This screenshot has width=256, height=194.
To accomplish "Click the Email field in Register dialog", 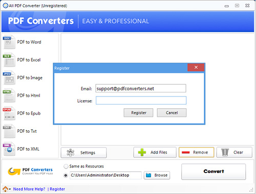I will [x=141, y=88].
